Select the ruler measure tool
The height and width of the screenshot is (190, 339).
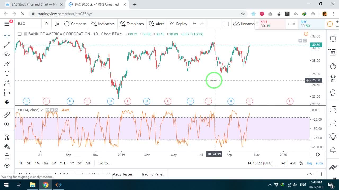click(7, 115)
